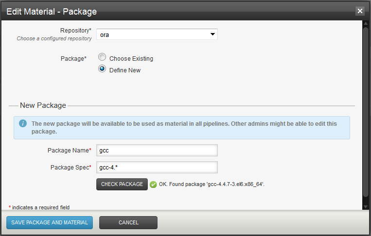Click the new package availability info message
The image size is (371, 236).
[184, 128]
